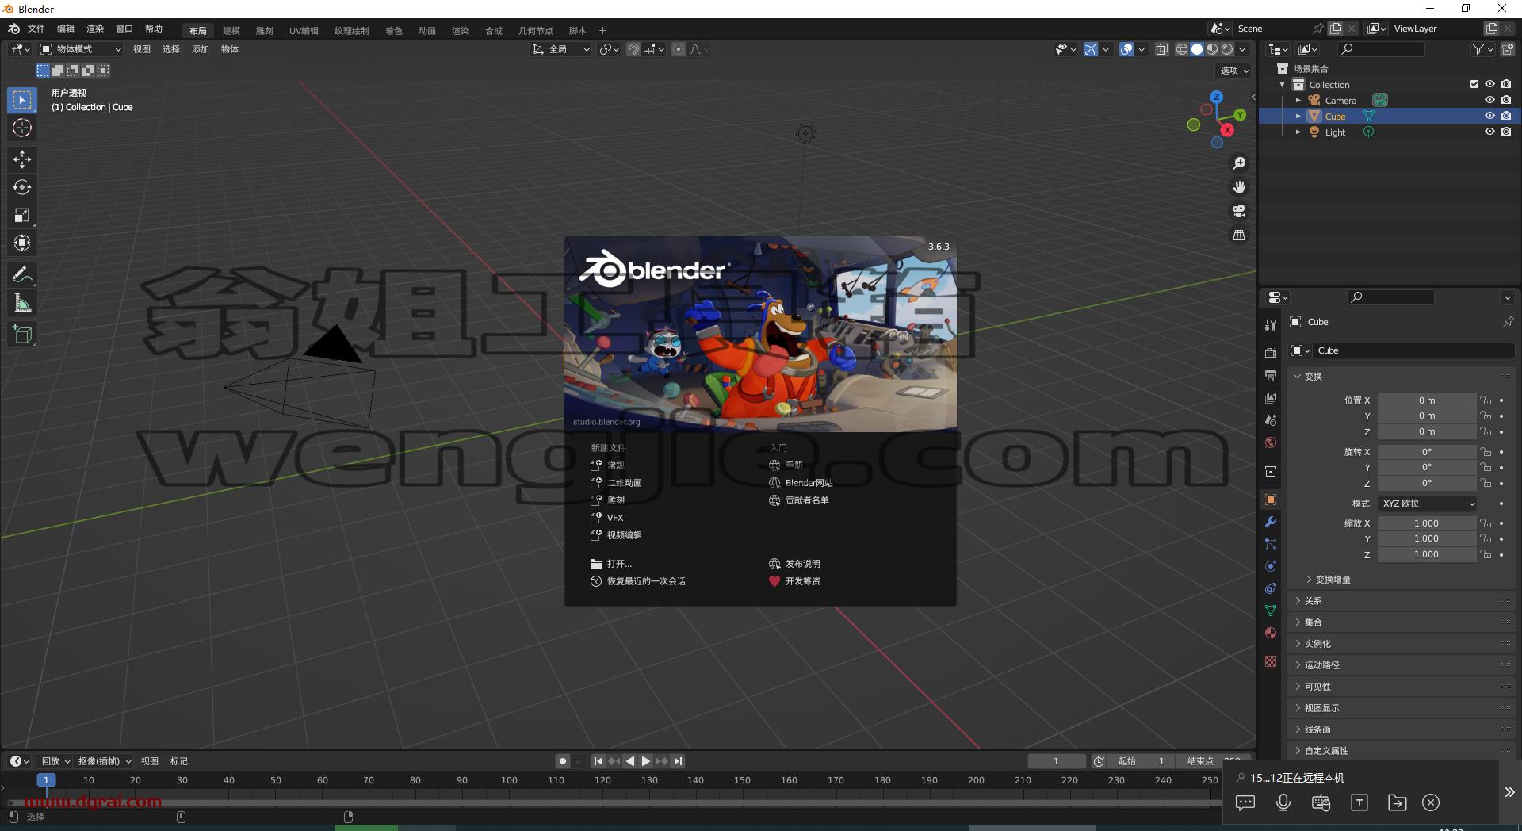This screenshot has width=1522, height=831.
Task: Open the Material properties tab
Action: 1271,633
